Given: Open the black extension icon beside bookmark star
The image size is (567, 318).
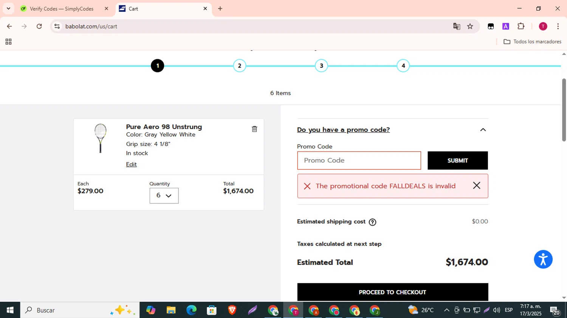Looking at the screenshot, I should click(491, 26).
